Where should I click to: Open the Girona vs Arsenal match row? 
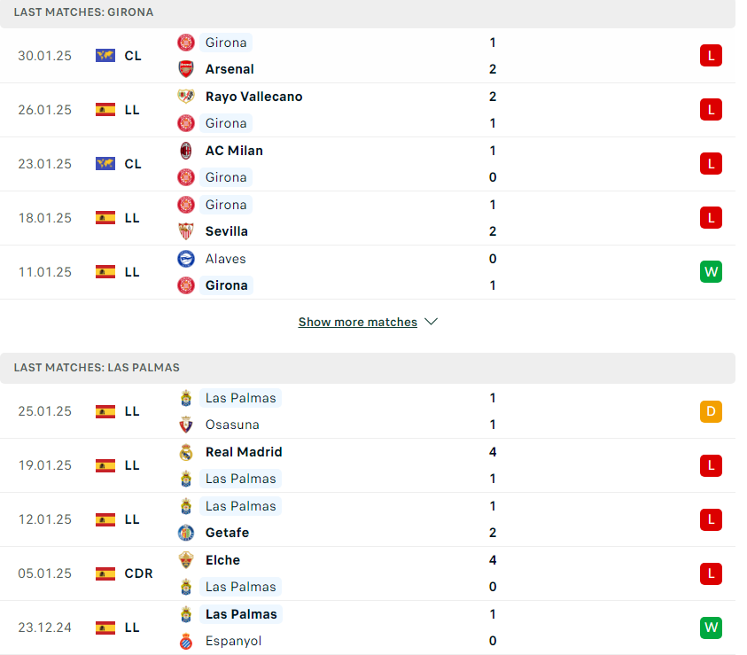(x=368, y=56)
